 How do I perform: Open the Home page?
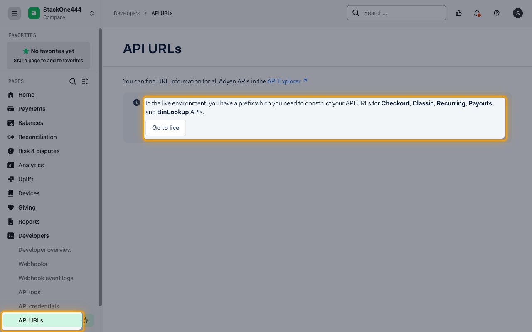click(26, 95)
